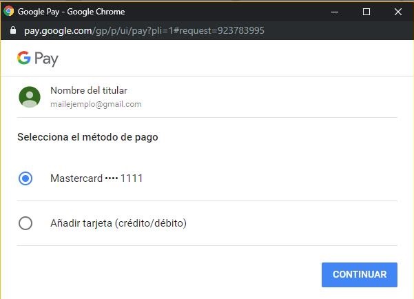Click the mailejemplo@gmail.com email text

pos(96,105)
